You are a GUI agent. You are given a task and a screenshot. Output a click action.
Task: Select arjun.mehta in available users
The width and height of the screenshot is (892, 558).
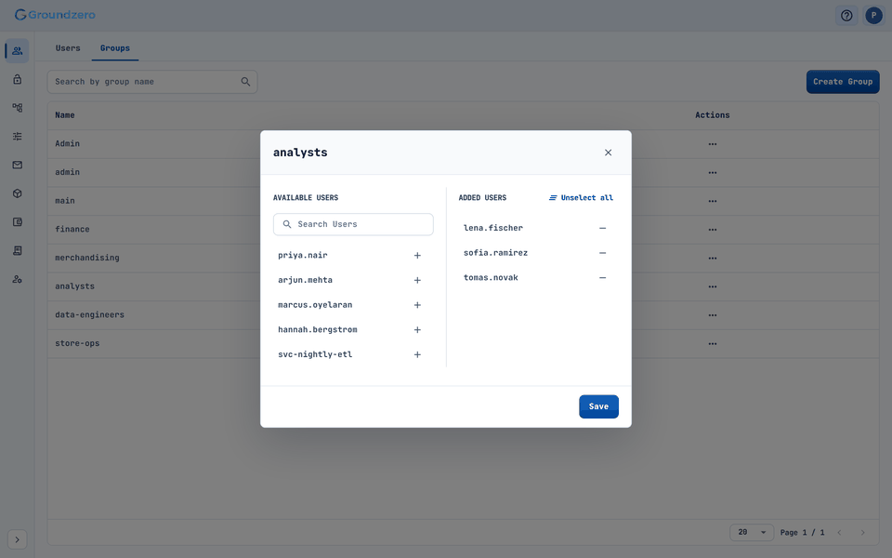305,280
